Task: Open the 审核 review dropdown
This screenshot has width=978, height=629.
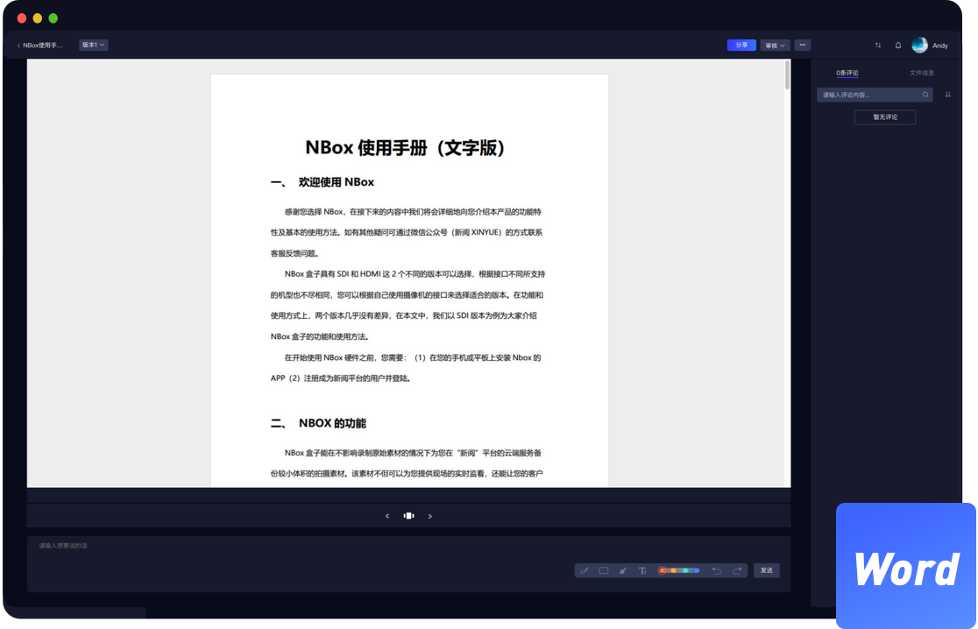Action: coord(776,45)
